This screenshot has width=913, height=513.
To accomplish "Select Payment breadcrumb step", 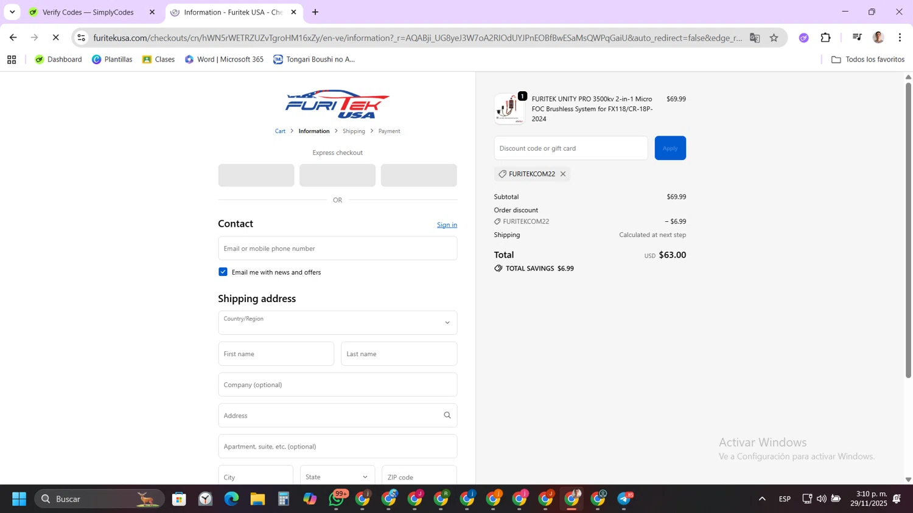I will [x=389, y=131].
